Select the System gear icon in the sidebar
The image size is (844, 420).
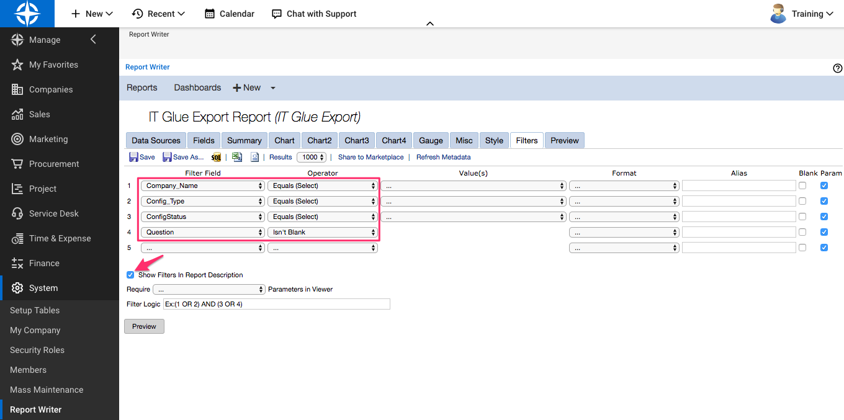pyautogui.click(x=18, y=288)
